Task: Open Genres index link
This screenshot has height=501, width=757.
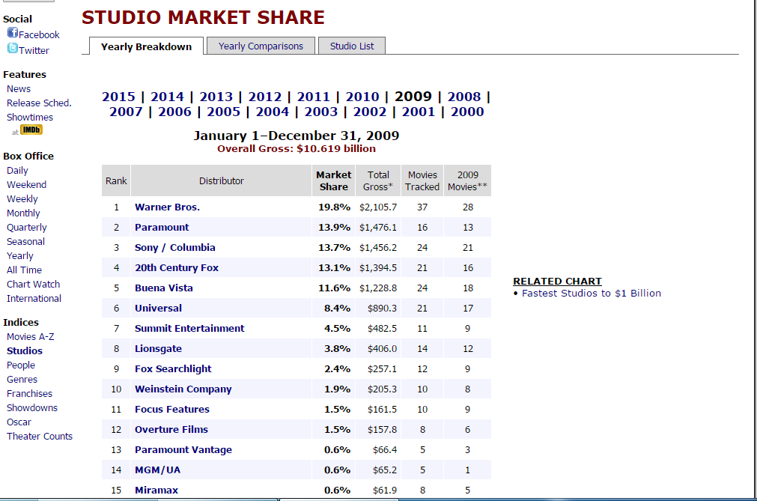Action: (22, 380)
